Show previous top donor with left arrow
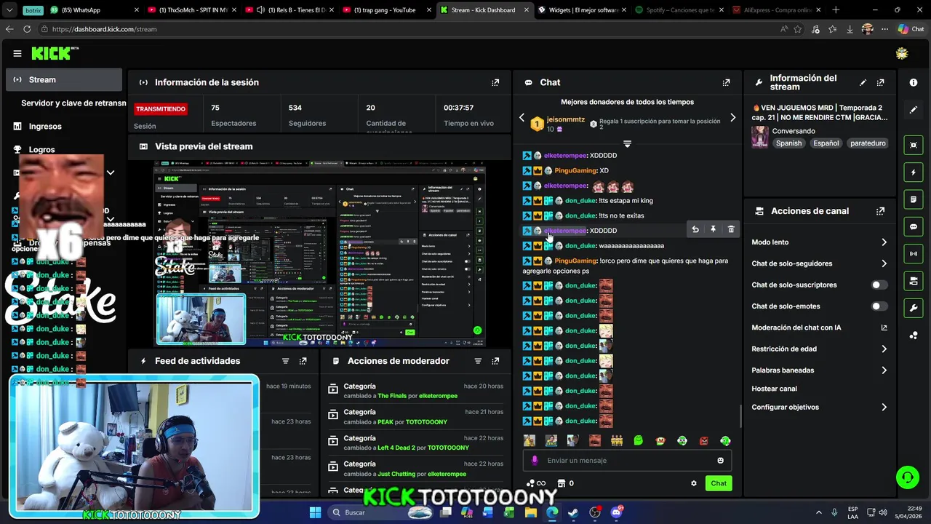This screenshot has width=931, height=524. tap(522, 117)
